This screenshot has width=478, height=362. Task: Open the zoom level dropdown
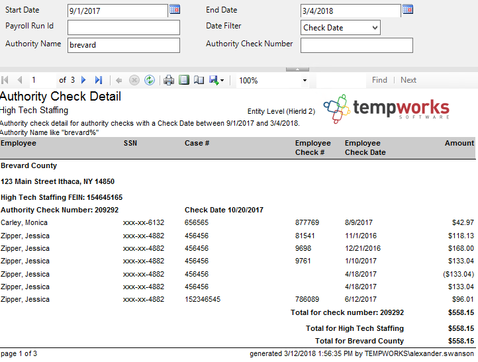305,81
